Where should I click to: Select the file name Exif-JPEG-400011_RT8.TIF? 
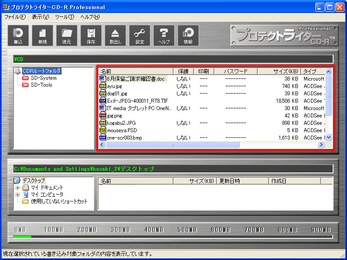click(x=137, y=101)
